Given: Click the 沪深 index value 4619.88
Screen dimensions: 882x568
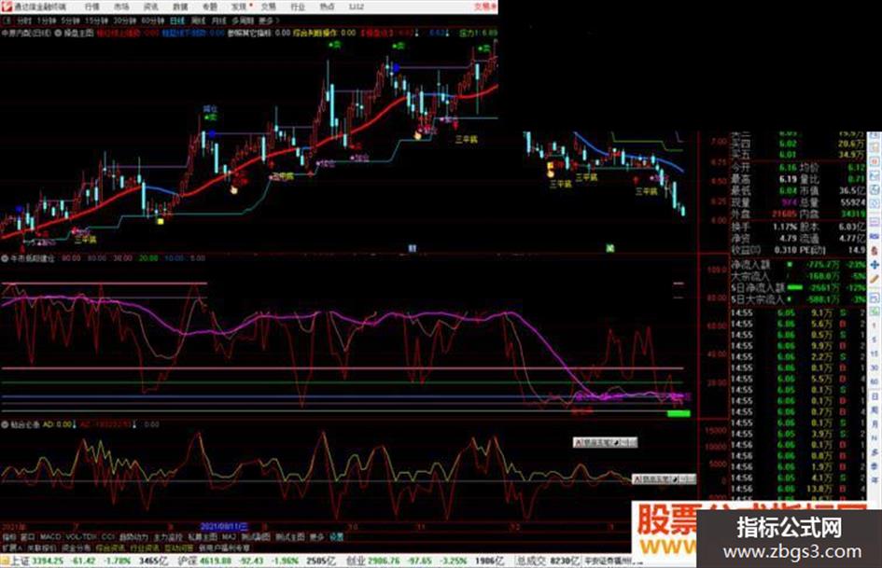Looking at the screenshot, I should click(216, 561).
